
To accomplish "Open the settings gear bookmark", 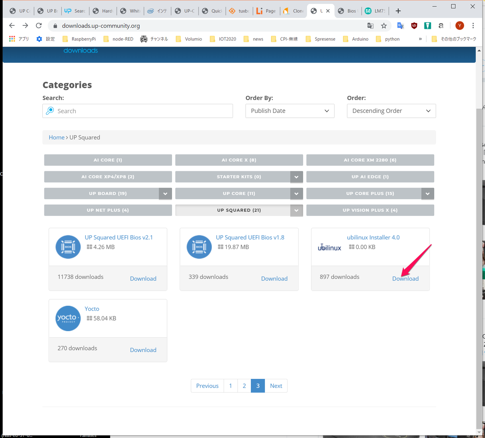I will 45,39.
